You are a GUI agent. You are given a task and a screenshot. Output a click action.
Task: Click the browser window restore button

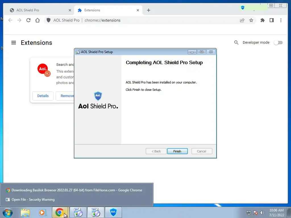point(271,5)
